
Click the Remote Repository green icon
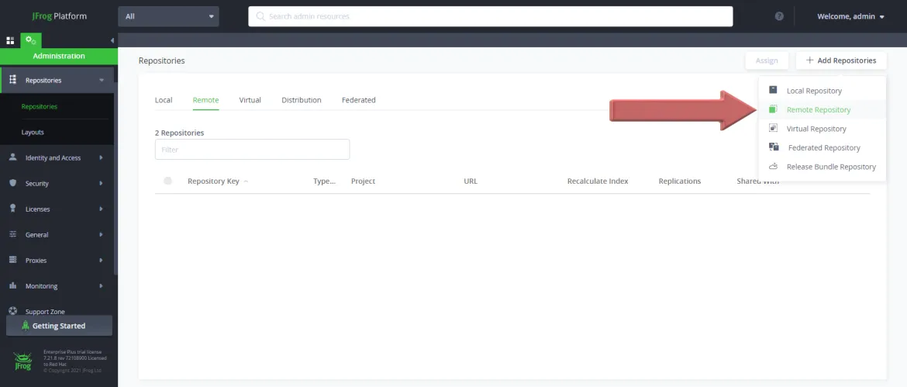pyautogui.click(x=773, y=109)
